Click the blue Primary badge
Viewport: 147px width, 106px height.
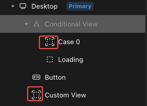point(80,6)
